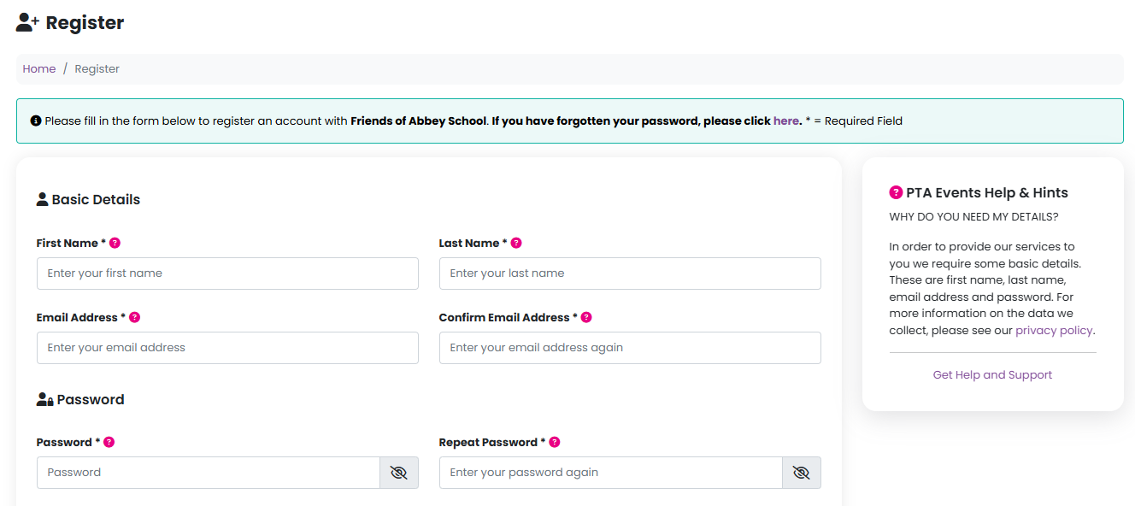Focus the First Name input field

(x=227, y=274)
